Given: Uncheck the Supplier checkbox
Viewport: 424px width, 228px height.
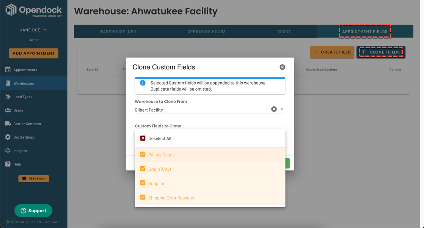Looking at the screenshot, I should [x=143, y=183].
